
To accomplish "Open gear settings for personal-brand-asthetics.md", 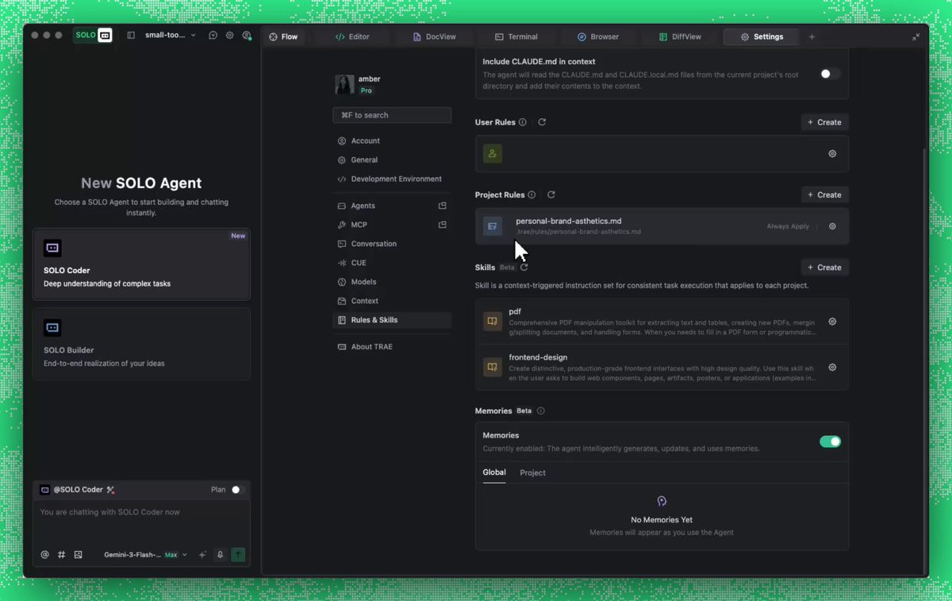I will (832, 226).
